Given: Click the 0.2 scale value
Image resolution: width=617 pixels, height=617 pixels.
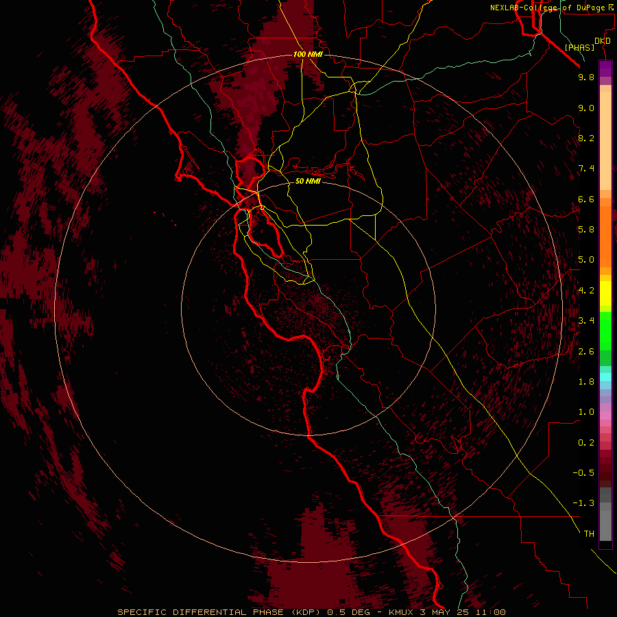Looking at the screenshot, I should tap(586, 443).
